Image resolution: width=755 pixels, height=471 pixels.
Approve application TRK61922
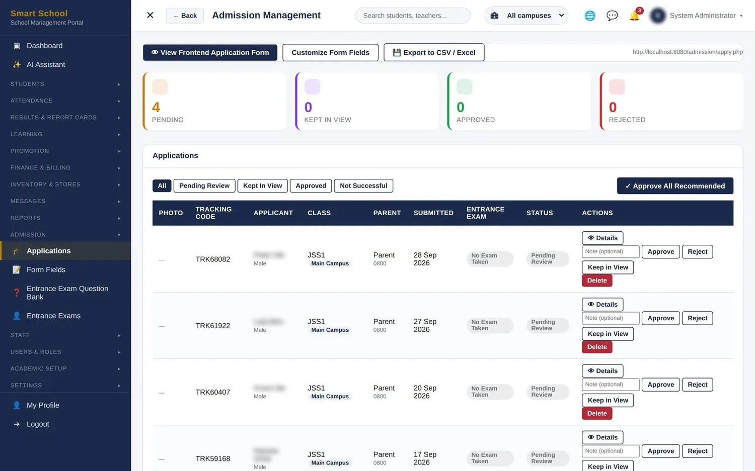tap(661, 318)
